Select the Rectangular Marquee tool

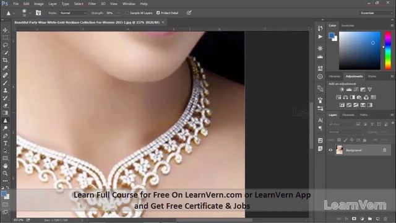[x=5, y=38]
